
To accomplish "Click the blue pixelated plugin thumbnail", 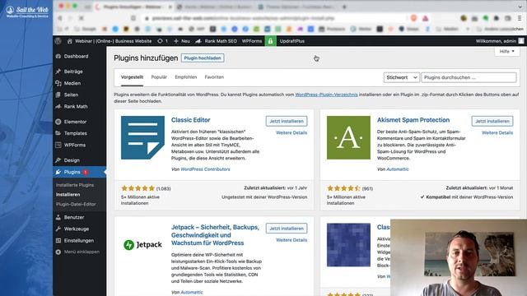I will [x=348, y=245].
